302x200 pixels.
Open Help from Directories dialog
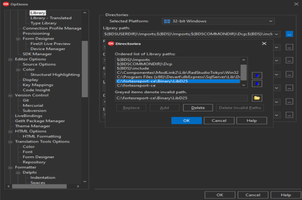click(252, 121)
